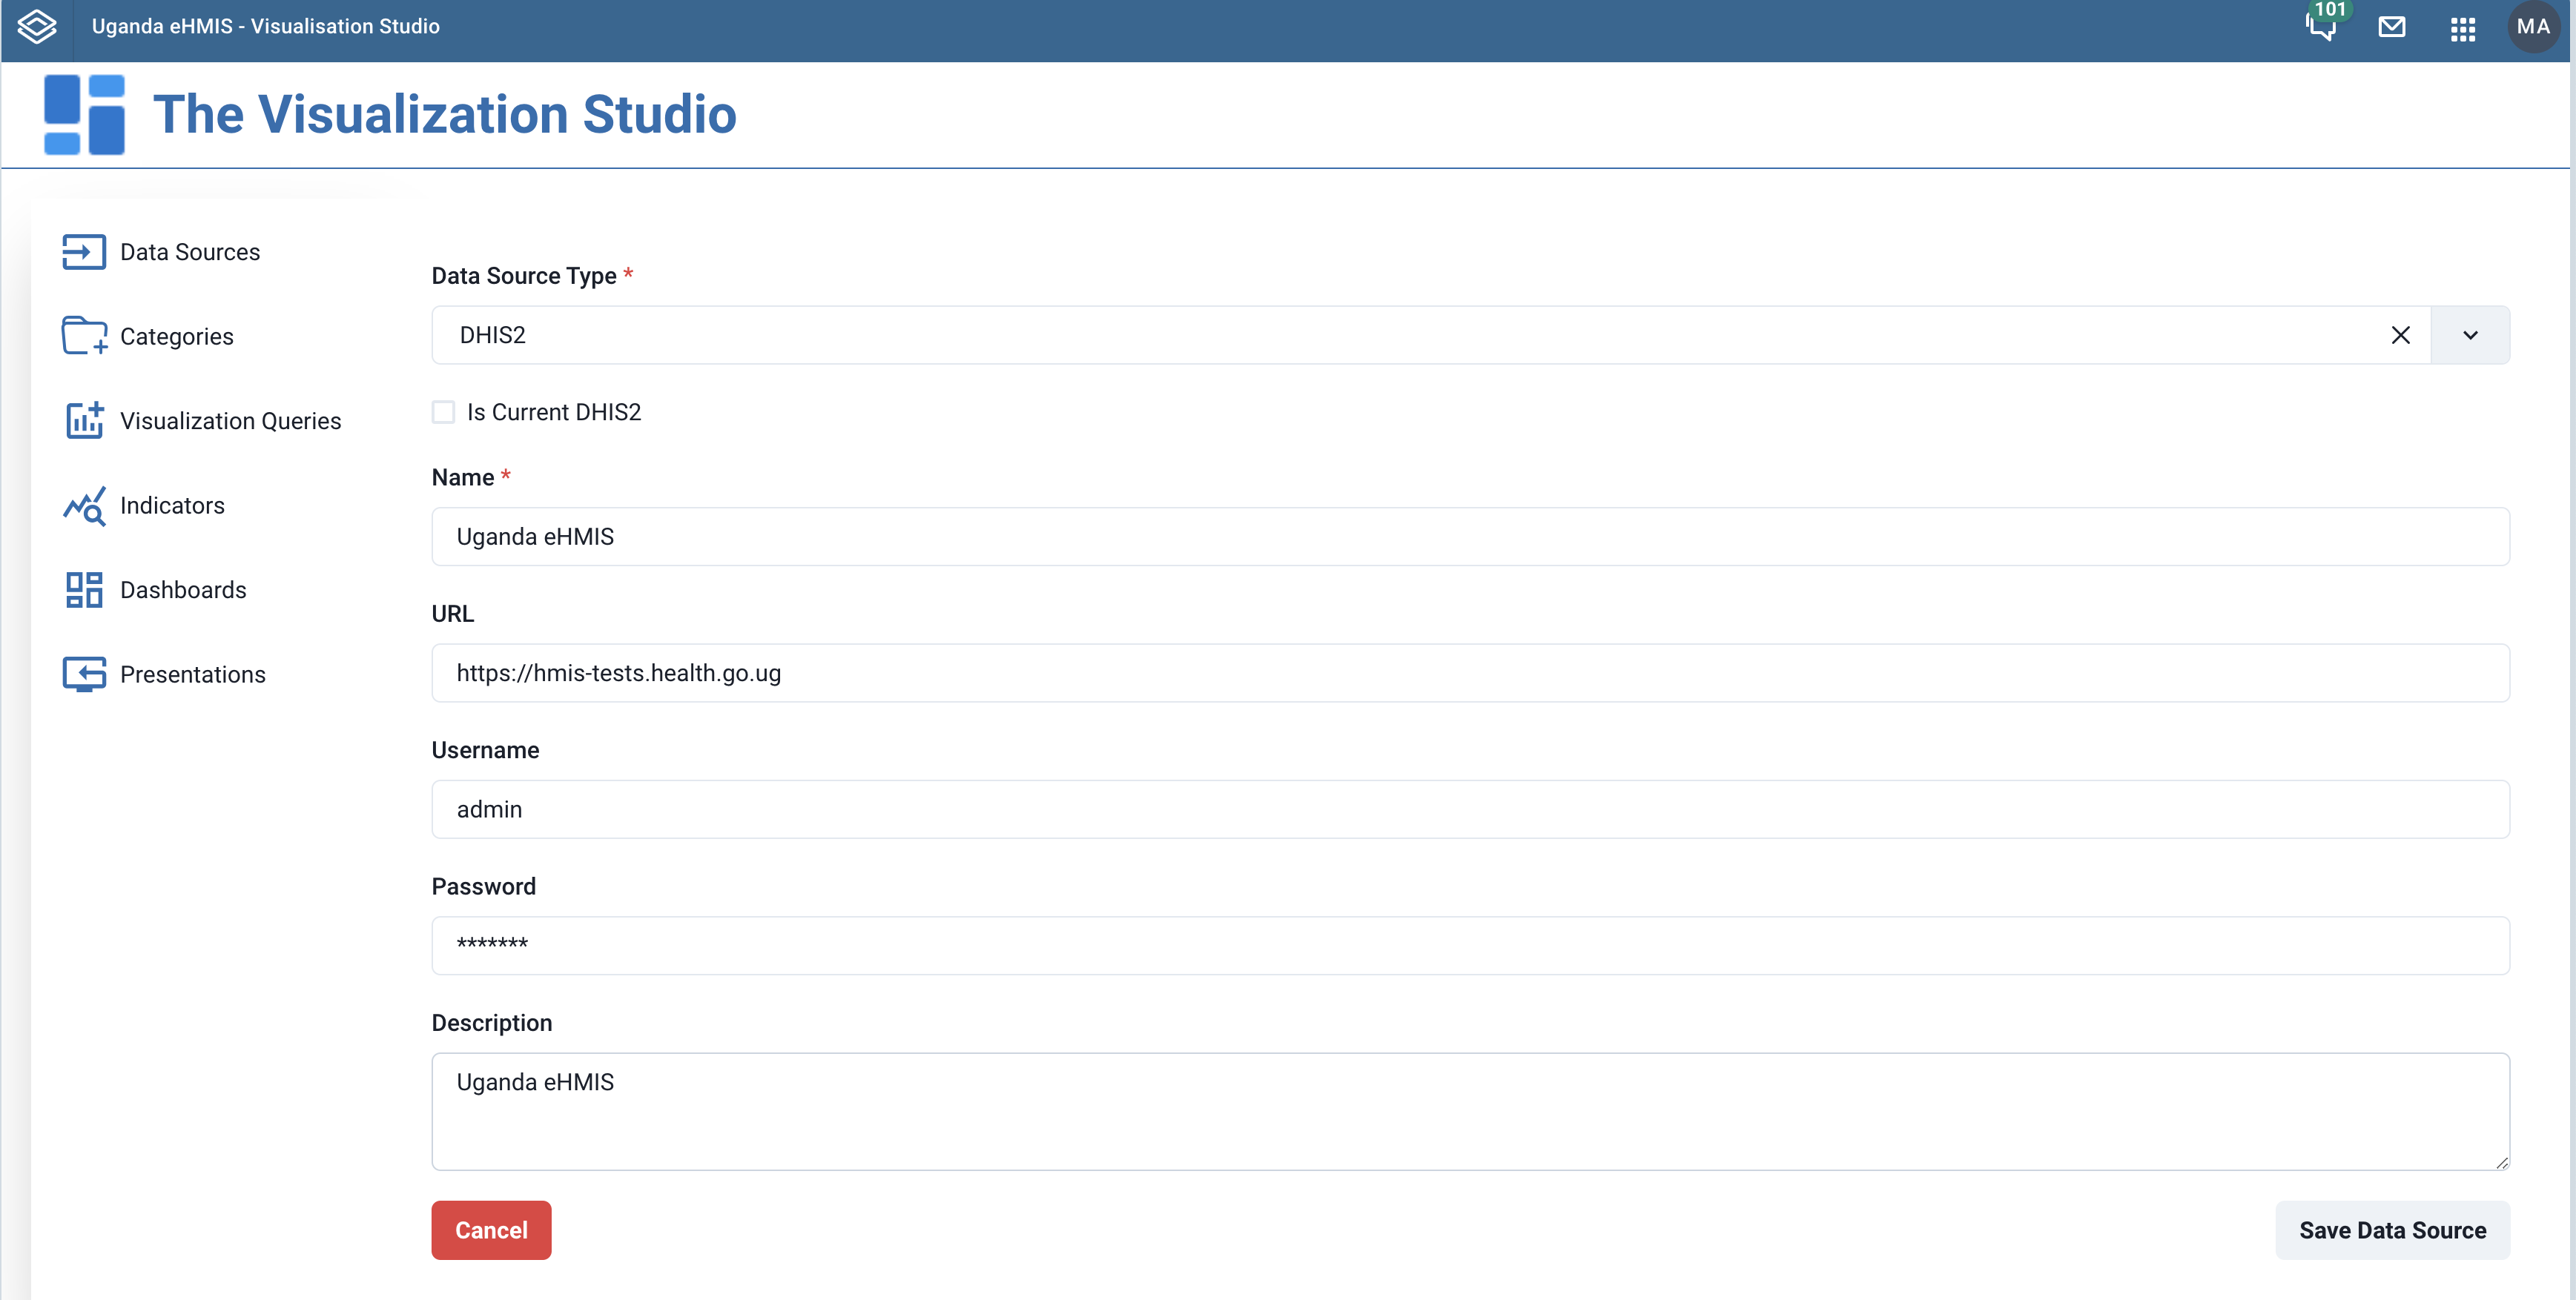Click into the URL input field
The width and height of the screenshot is (2576, 1300).
tap(1470, 672)
